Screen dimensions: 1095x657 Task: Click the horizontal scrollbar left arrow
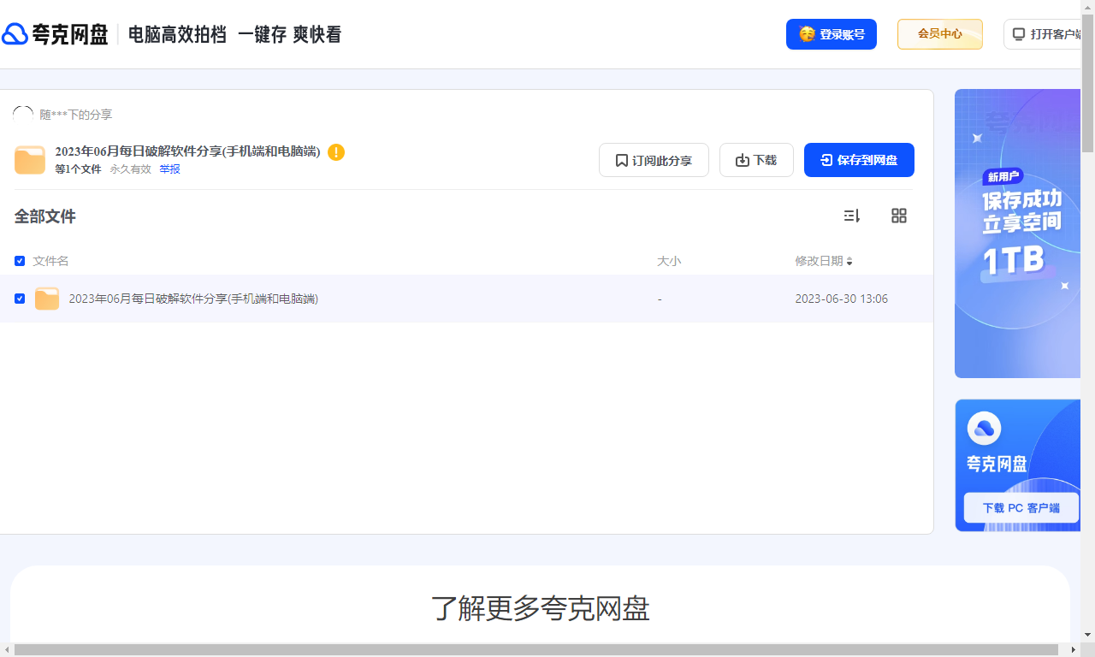[7, 650]
